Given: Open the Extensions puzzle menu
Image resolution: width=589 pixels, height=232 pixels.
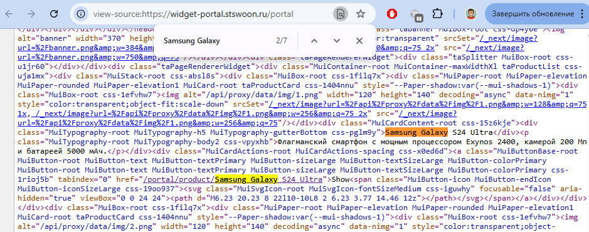Looking at the screenshot, I should click(437, 14).
